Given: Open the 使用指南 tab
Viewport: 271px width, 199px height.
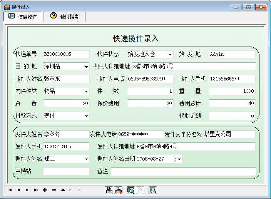Looking at the screenshot, I should tap(65, 17).
